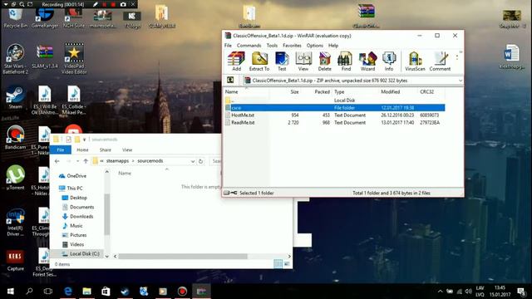Show hidden system tray icons
The width and height of the screenshot is (532, 299).
440,292
